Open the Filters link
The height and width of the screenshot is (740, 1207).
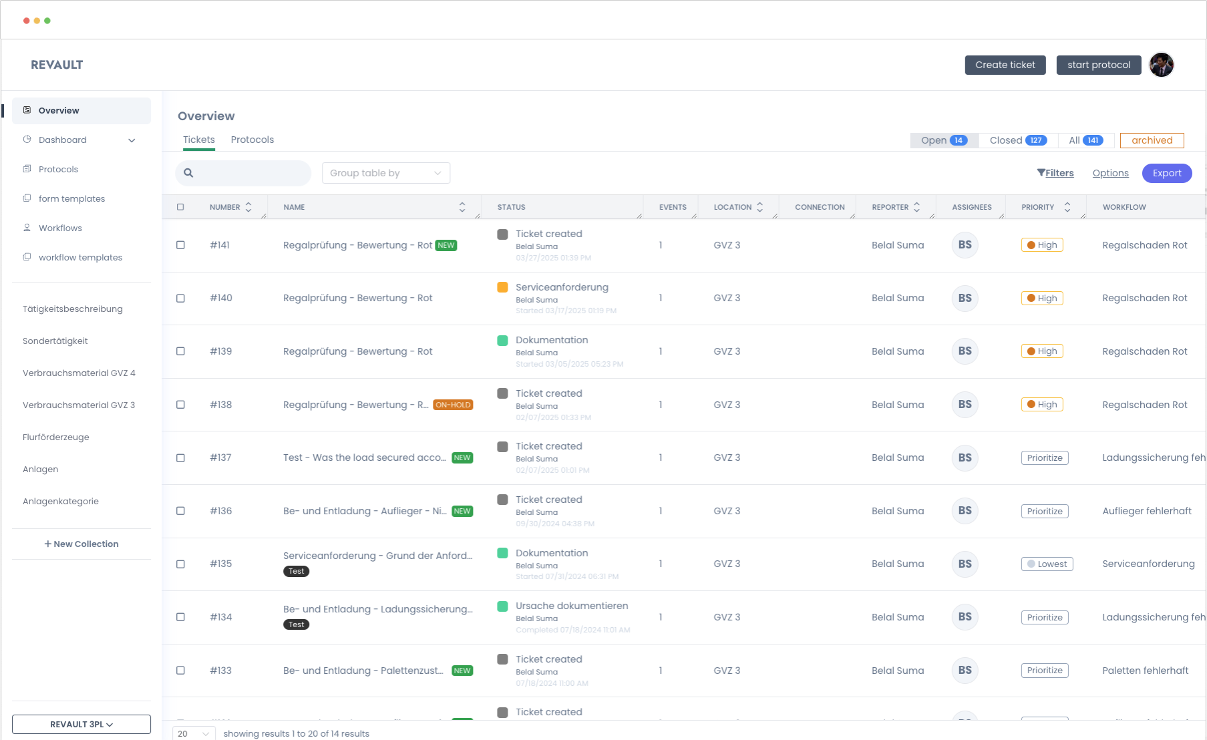[x=1055, y=173]
